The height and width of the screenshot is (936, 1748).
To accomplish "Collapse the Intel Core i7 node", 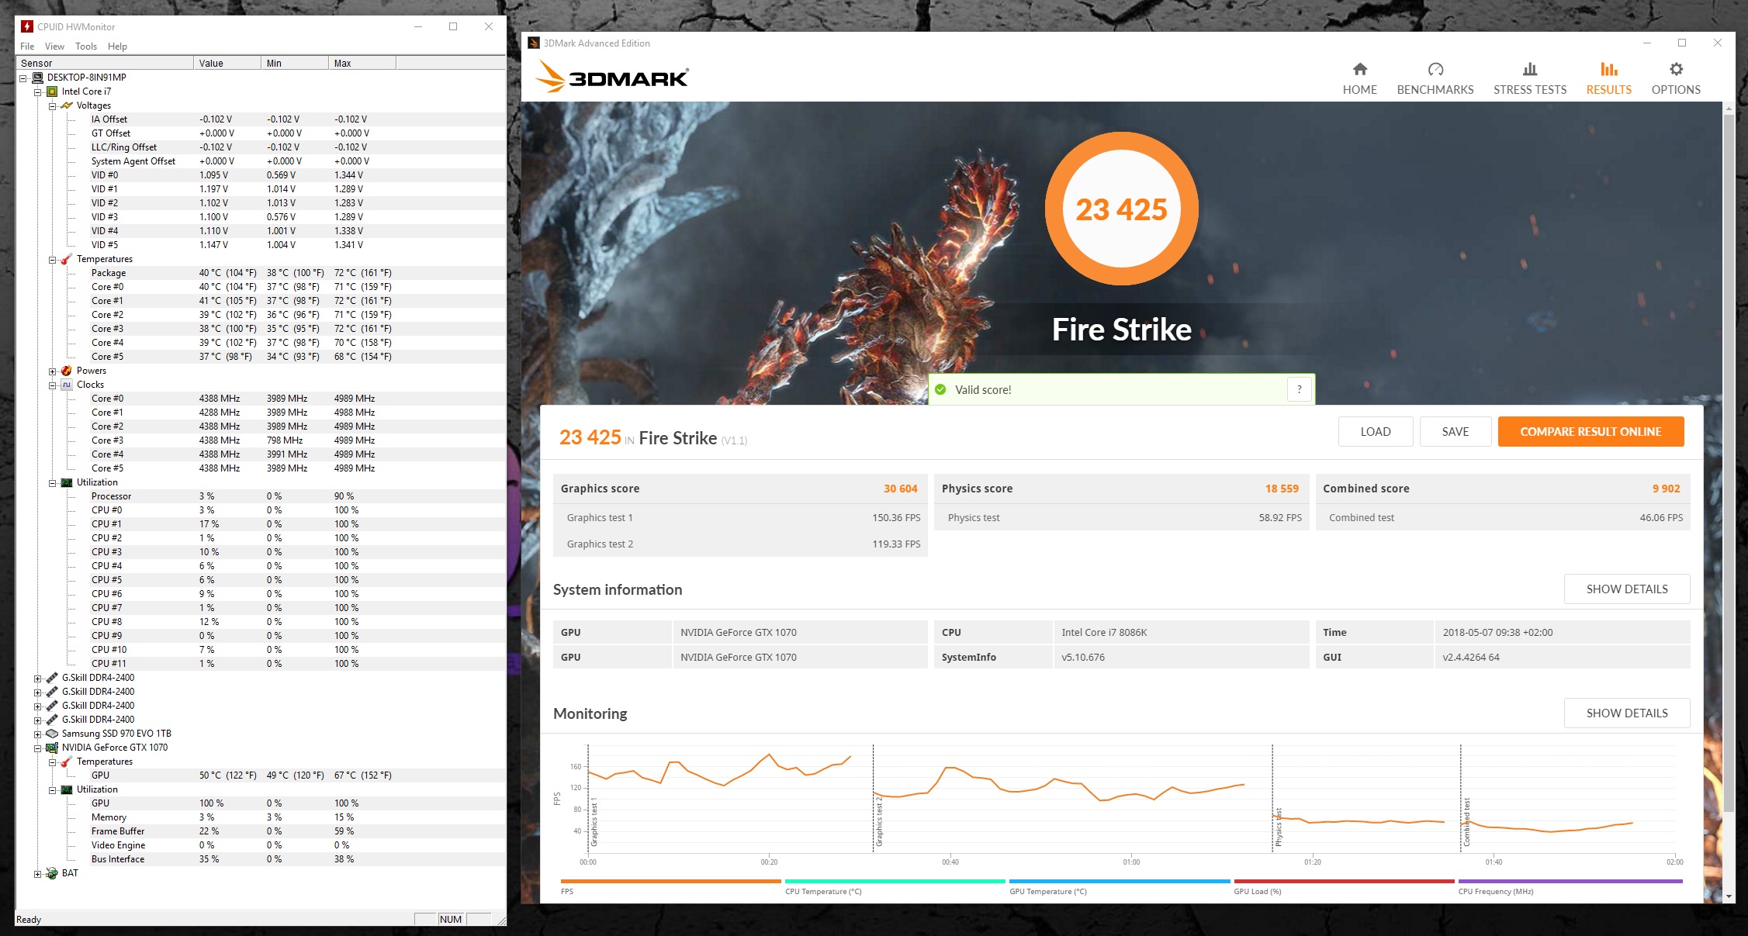I will tap(37, 92).
